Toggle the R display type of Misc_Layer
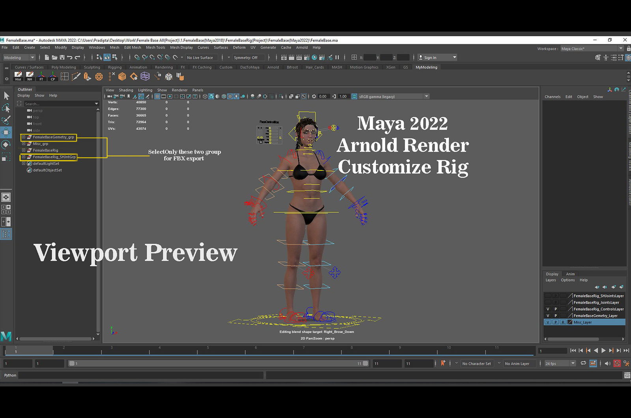This screenshot has height=418, width=631. (x=563, y=322)
